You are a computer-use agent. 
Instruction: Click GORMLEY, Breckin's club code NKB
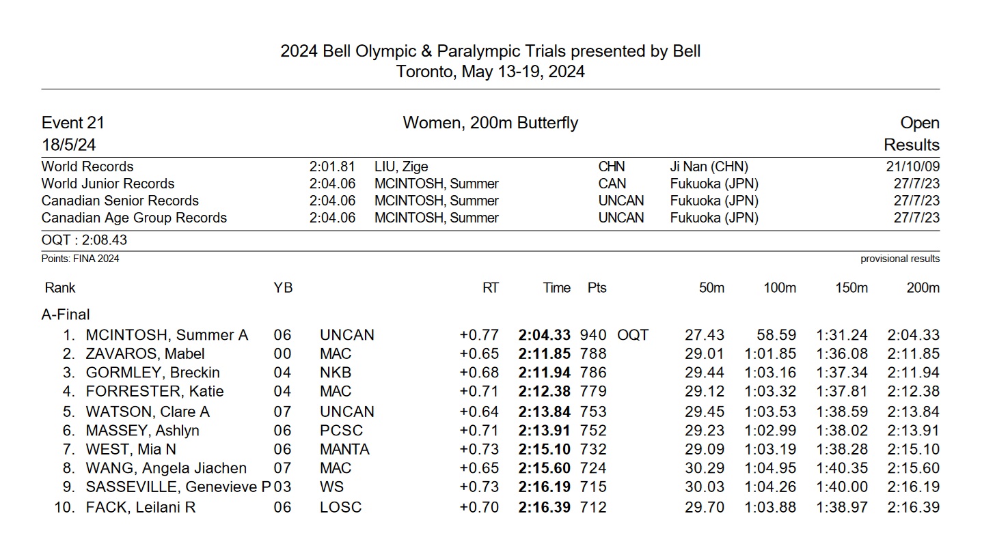click(x=335, y=373)
